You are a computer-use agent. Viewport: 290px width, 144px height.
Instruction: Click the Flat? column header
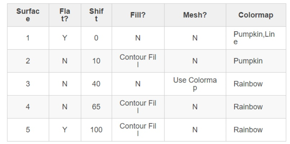tap(65, 15)
